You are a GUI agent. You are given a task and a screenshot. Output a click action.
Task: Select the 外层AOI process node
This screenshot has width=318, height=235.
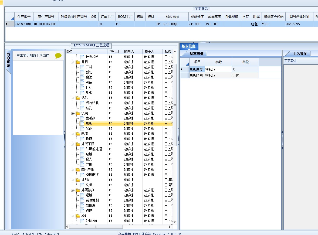click(x=92, y=221)
